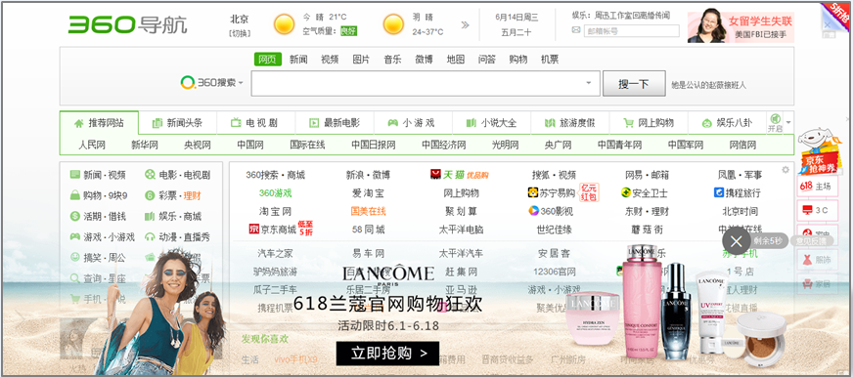
Task: Open search history dropdown arrow in search box
Action: (x=589, y=83)
